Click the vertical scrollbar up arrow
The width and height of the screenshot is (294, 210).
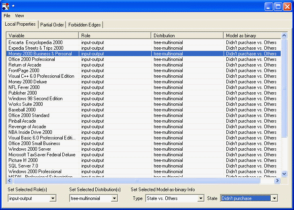[x=284, y=36]
